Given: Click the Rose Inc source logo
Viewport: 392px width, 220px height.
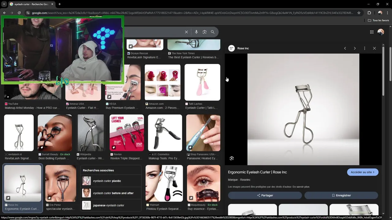Looking at the screenshot, I should pyautogui.click(x=232, y=48).
